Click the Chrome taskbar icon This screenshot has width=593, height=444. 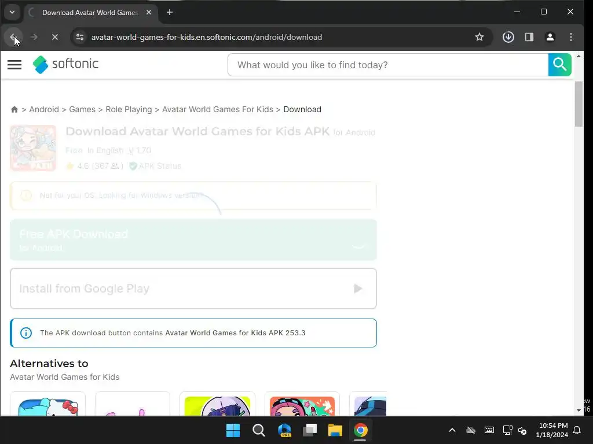[x=360, y=430]
